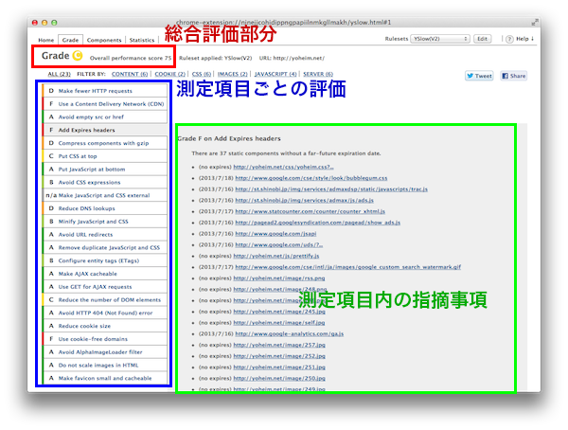The image size is (568, 430).
Task: Open the image/self.jpg link
Action: pyautogui.click(x=279, y=323)
